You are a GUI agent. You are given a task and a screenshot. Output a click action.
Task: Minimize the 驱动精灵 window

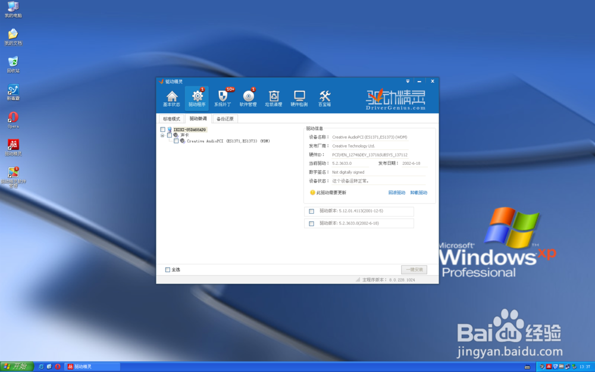point(419,81)
